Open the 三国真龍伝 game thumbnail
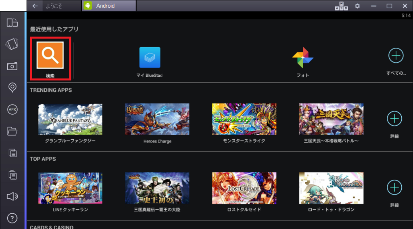 point(157,188)
